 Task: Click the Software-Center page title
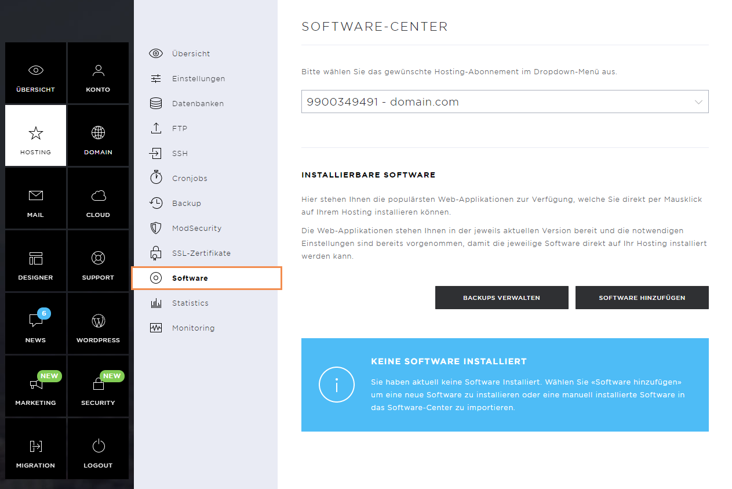(x=375, y=27)
